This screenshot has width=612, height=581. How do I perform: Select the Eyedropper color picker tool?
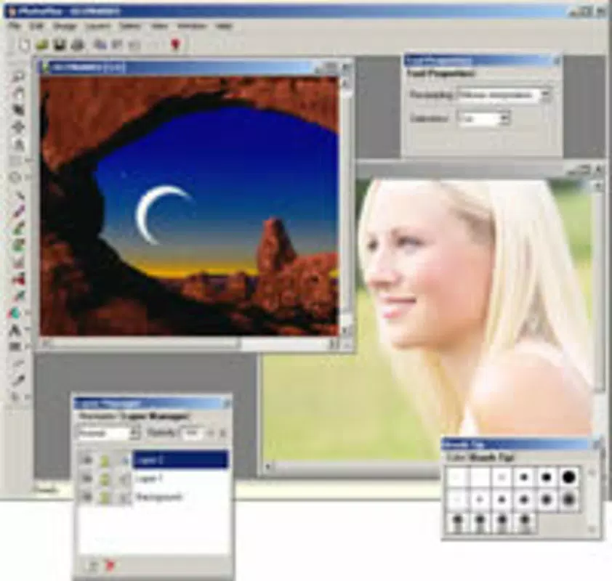[x=18, y=380]
